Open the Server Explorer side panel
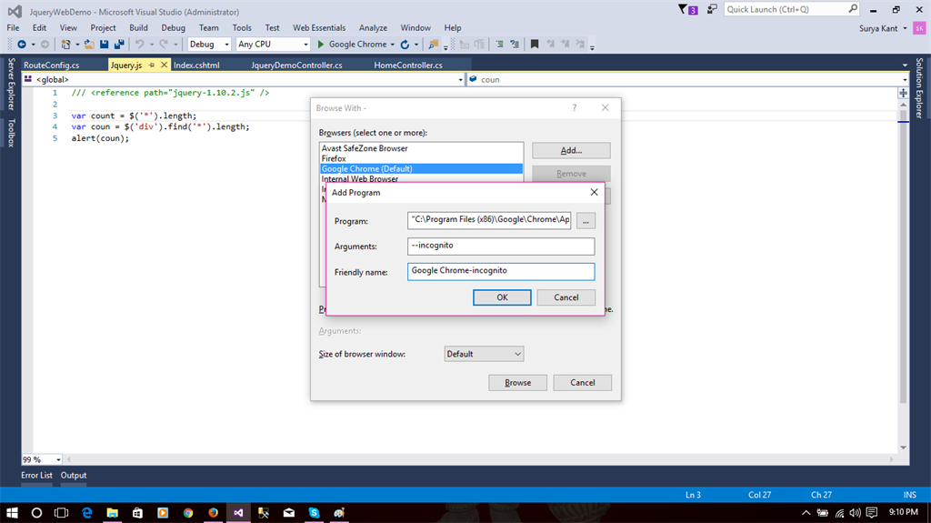 click(x=11, y=84)
